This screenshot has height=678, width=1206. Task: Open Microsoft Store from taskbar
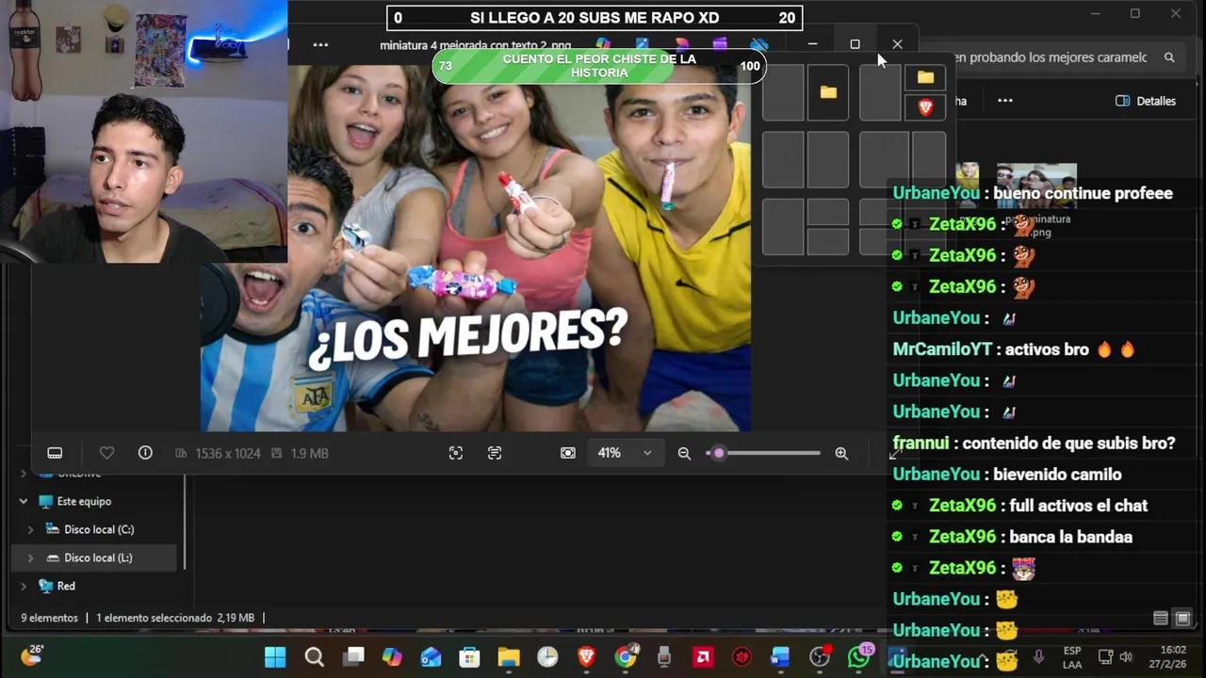point(469,657)
